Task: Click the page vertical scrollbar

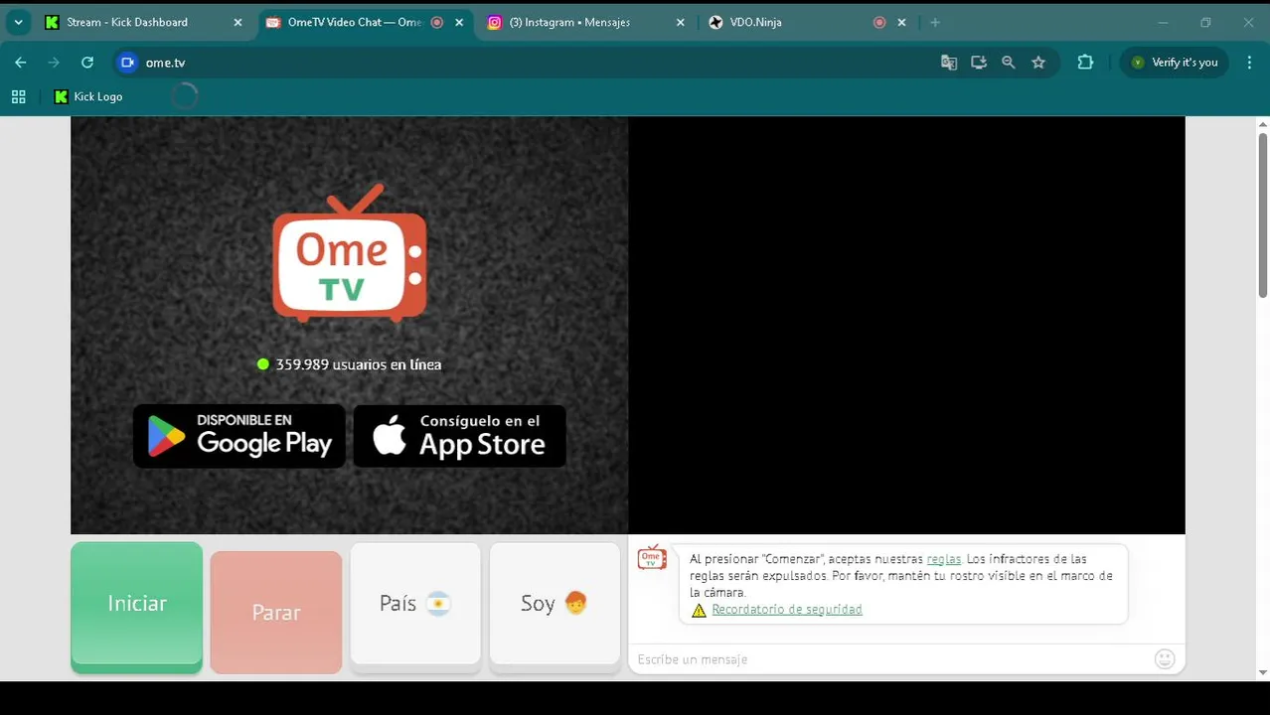Action: pyautogui.click(x=1263, y=214)
